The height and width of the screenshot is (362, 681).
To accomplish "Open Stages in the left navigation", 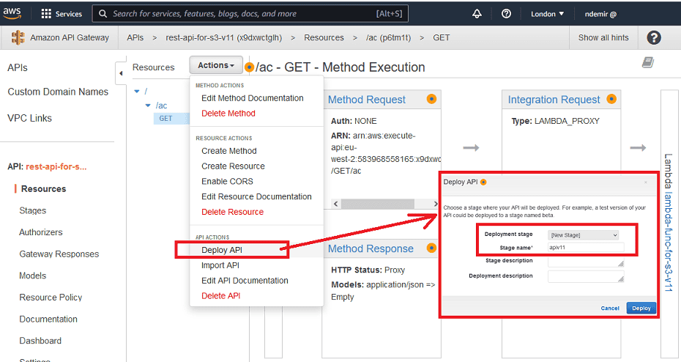I will click(33, 210).
